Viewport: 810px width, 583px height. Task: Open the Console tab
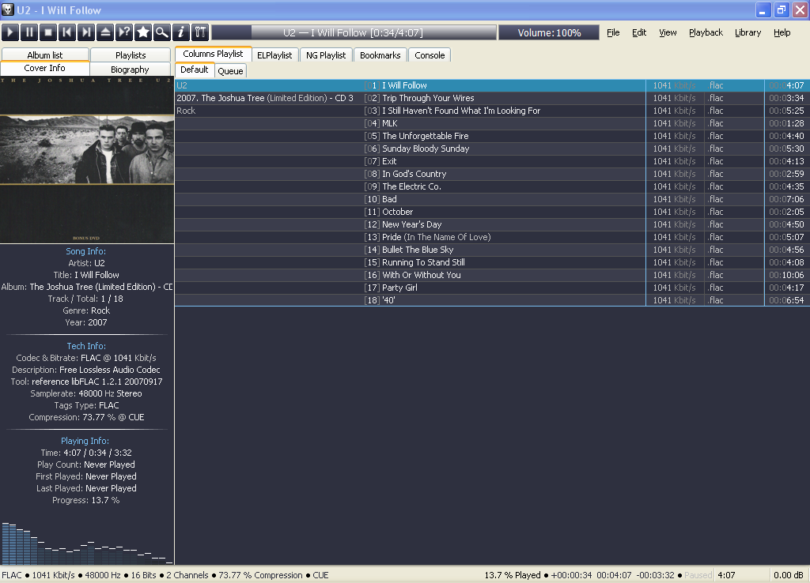[x=430, y=55]
